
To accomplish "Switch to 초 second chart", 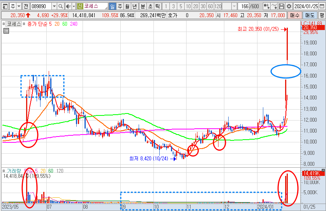I will click(150, 7).
